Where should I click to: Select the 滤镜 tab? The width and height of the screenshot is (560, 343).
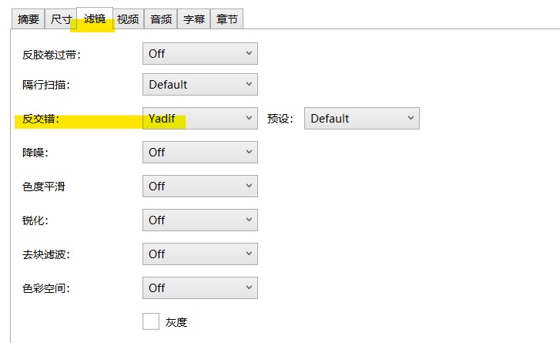click(95, 18)
